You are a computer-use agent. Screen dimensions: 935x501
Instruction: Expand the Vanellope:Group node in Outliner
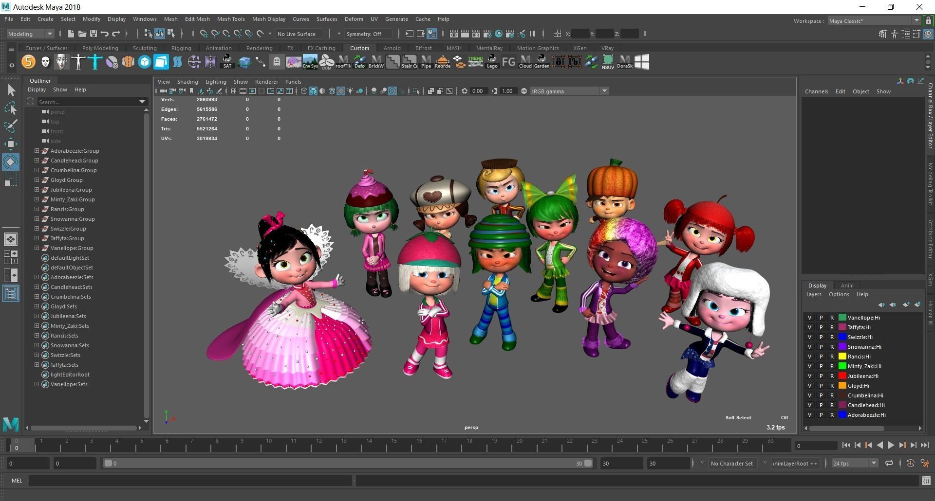[x=37, y=248]
